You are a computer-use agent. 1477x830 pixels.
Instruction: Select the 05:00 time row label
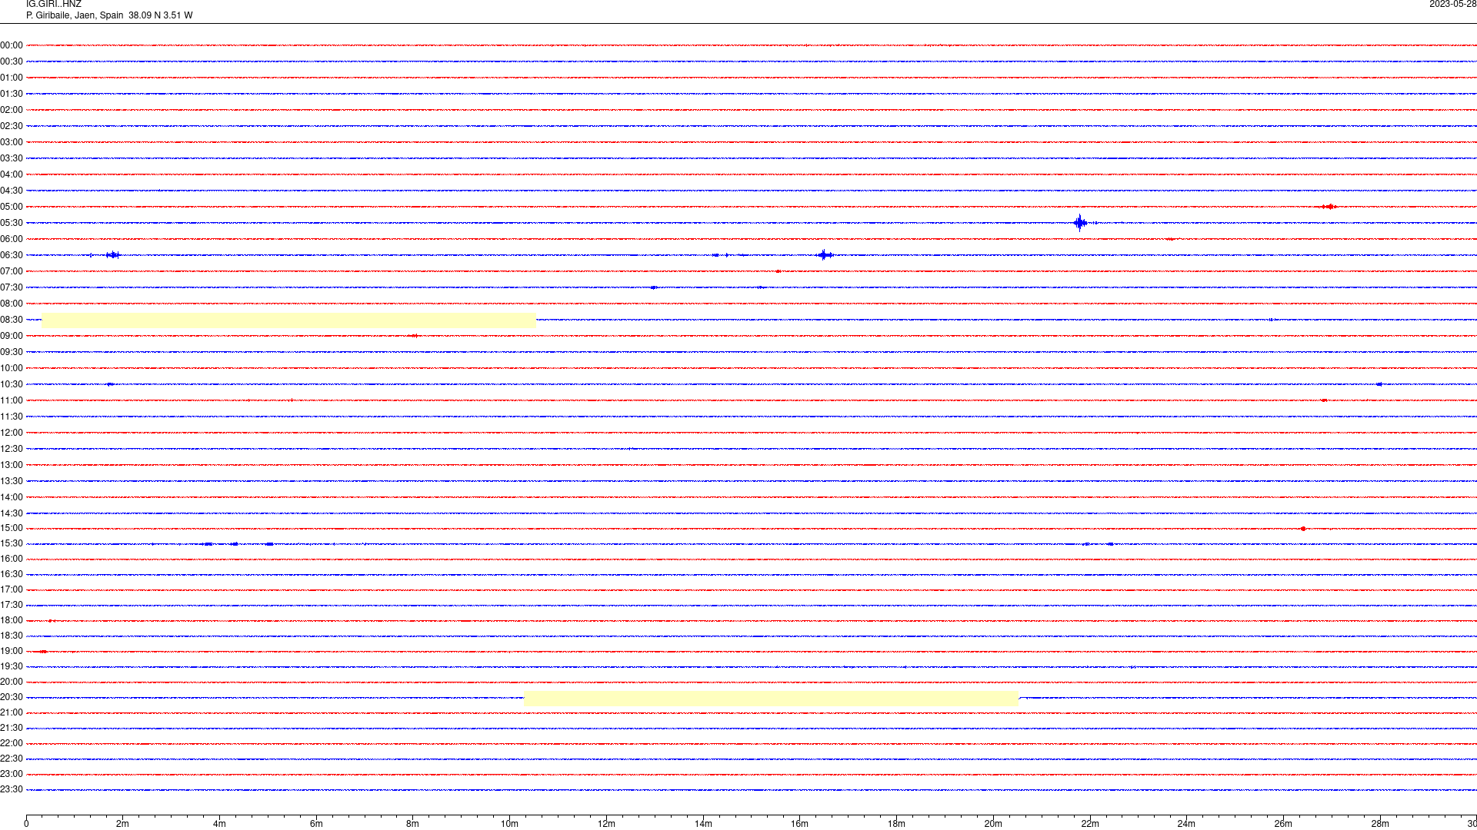pos(12,207)
